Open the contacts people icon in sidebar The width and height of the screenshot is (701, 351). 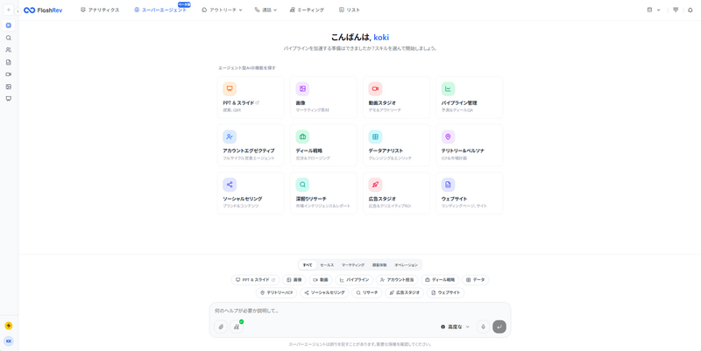tap(9, 50)
